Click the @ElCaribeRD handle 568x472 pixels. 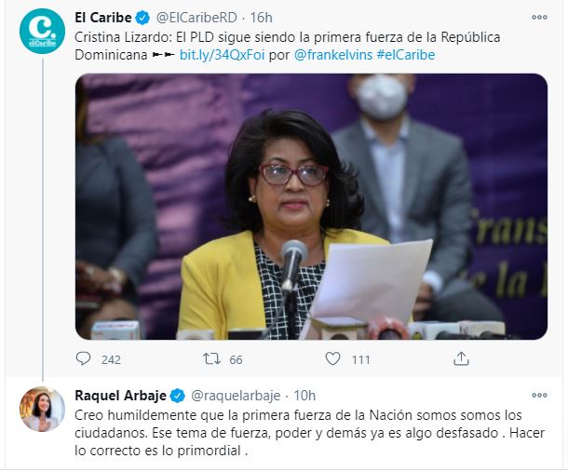click(196, 18)
